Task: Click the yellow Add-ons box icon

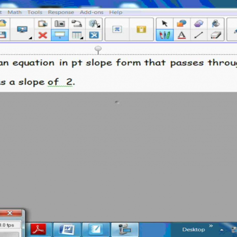Action: (141, 29)
